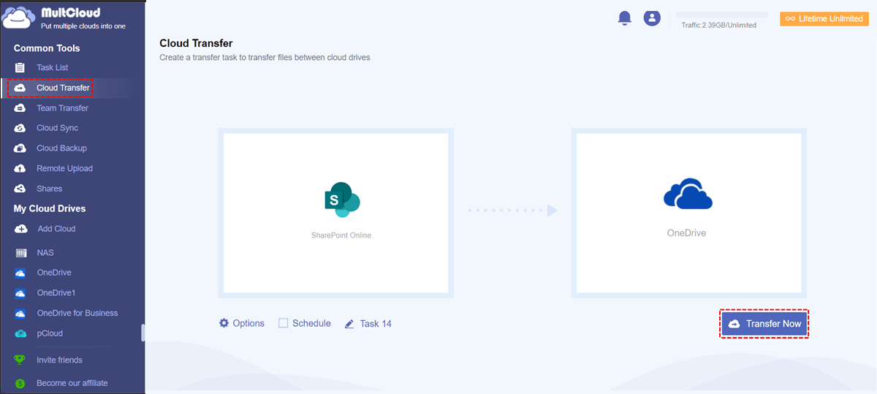
Task: Click the Common Tools heading
Action: [47, 48]
